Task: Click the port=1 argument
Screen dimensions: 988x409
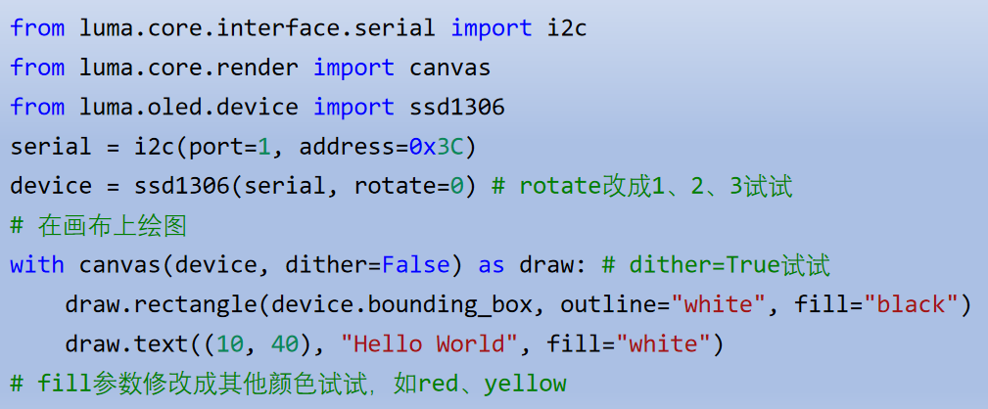Action: [x=229, y=147]
